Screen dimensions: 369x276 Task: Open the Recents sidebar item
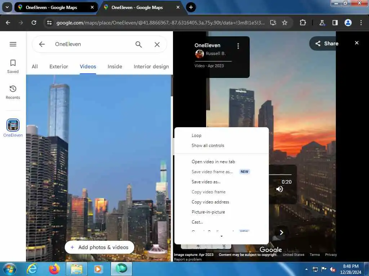pyautogui.click(x=13, y=92)
